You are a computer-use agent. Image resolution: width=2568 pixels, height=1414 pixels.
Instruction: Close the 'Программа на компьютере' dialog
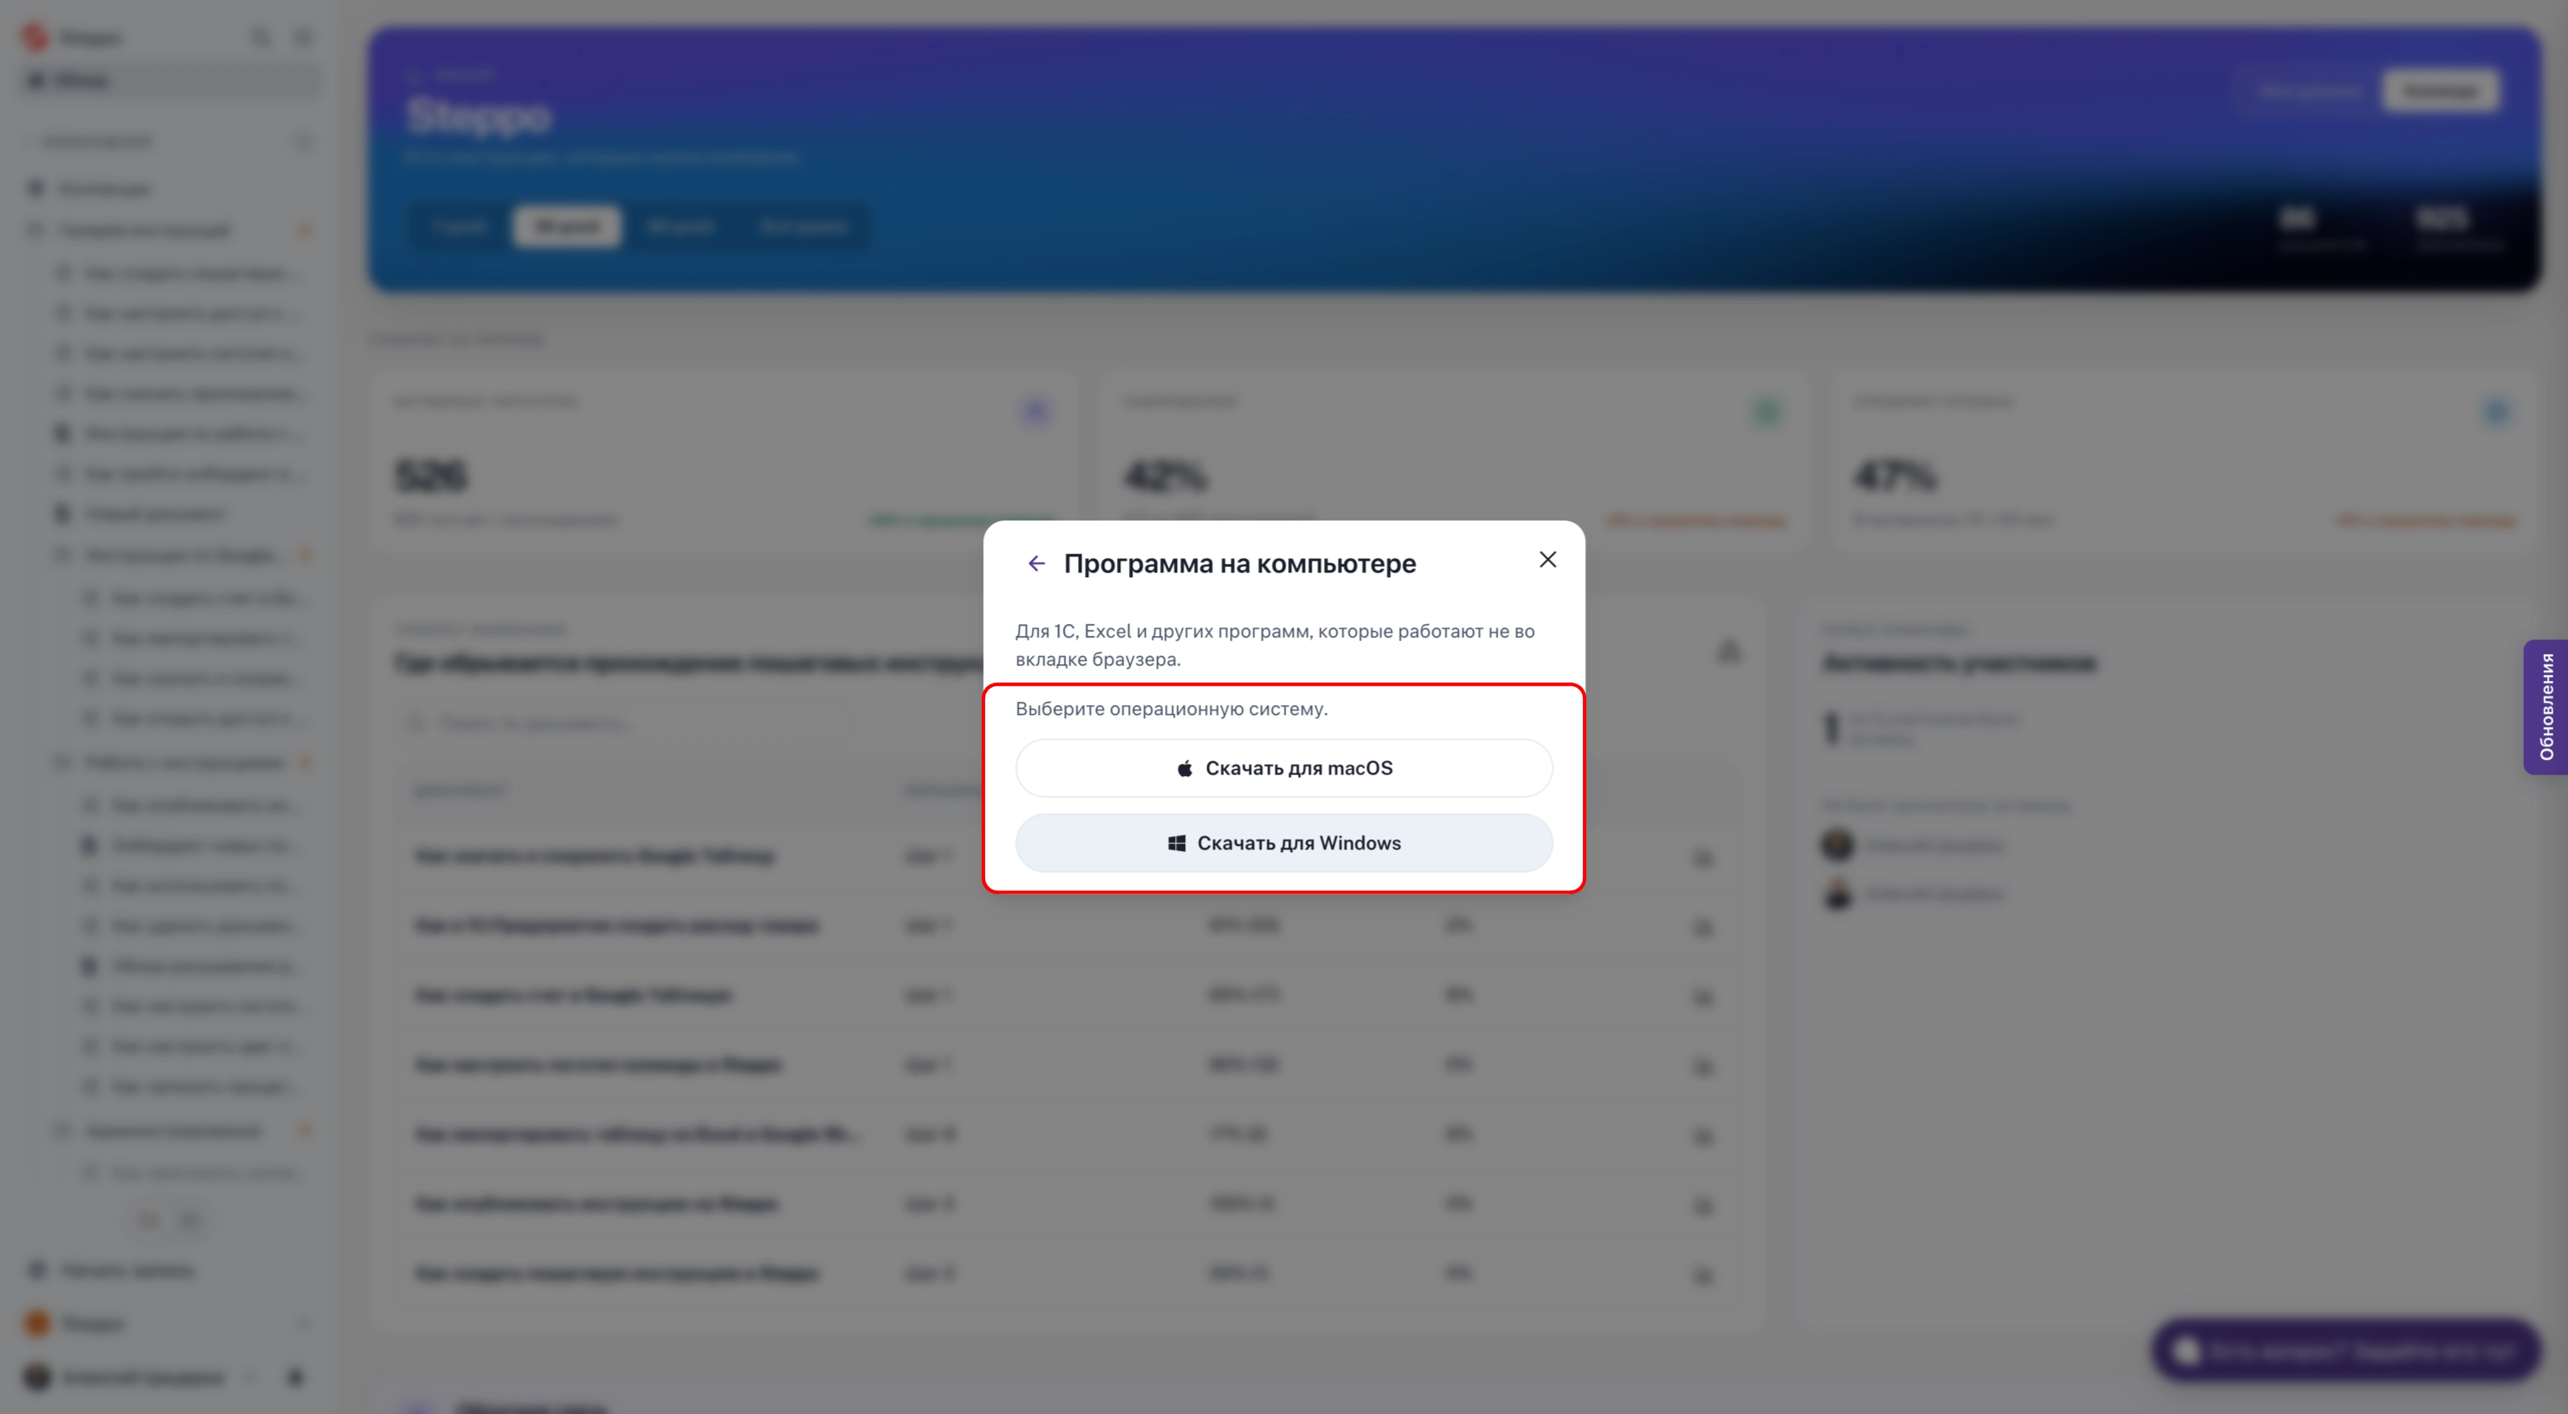(x=1547, y=559)
